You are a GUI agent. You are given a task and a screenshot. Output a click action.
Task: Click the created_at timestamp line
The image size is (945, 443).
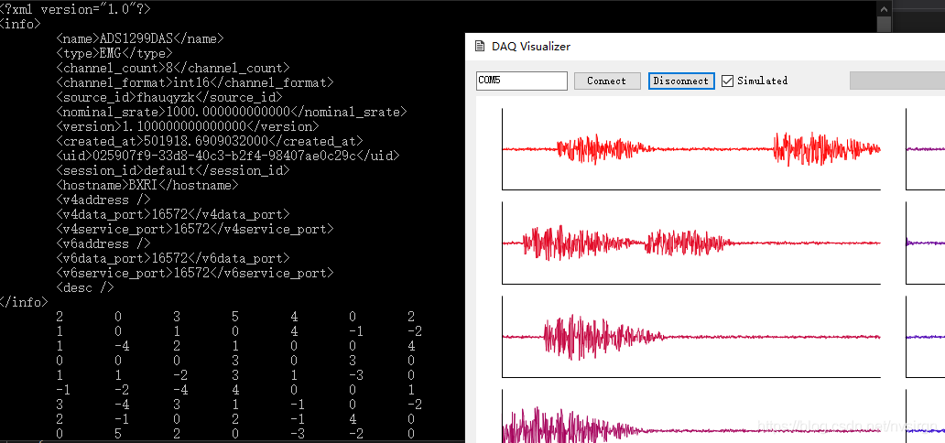[x=210, y=141]
